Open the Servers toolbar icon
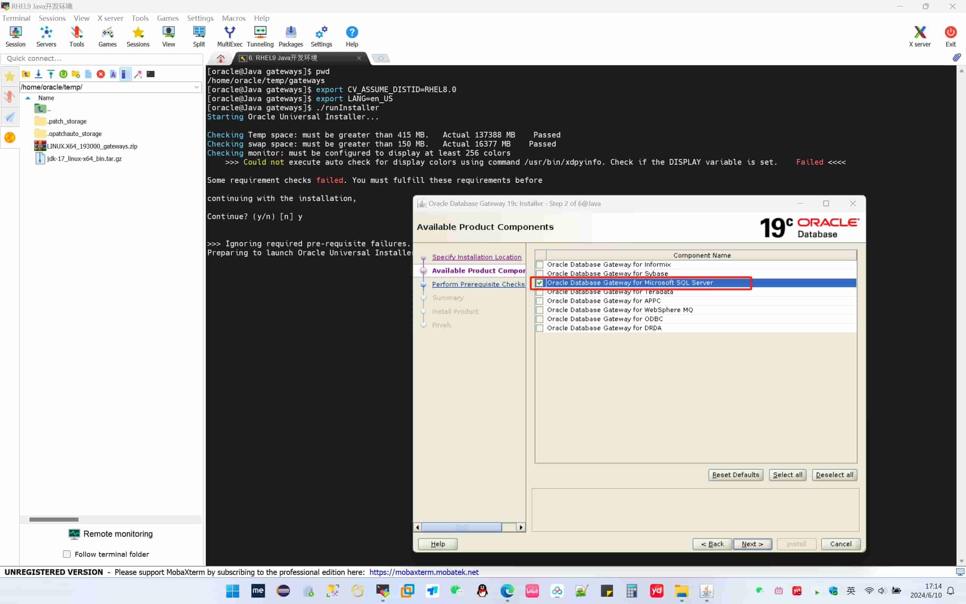This screenshot has height=604, width=966. pos(46,36)
